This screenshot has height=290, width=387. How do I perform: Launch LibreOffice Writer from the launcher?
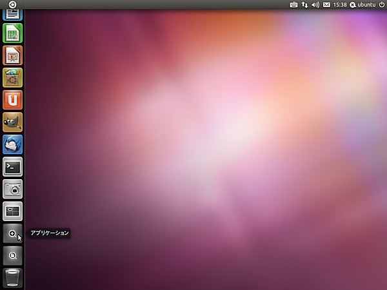pyautogui.click(x=13, y=15)
